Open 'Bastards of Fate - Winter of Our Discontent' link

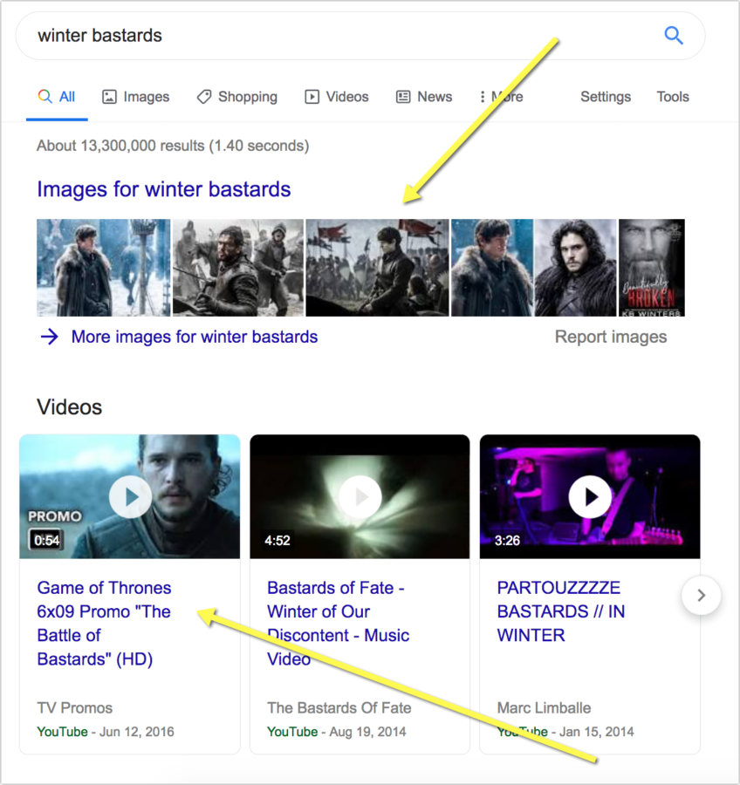(x=339, y=624)
